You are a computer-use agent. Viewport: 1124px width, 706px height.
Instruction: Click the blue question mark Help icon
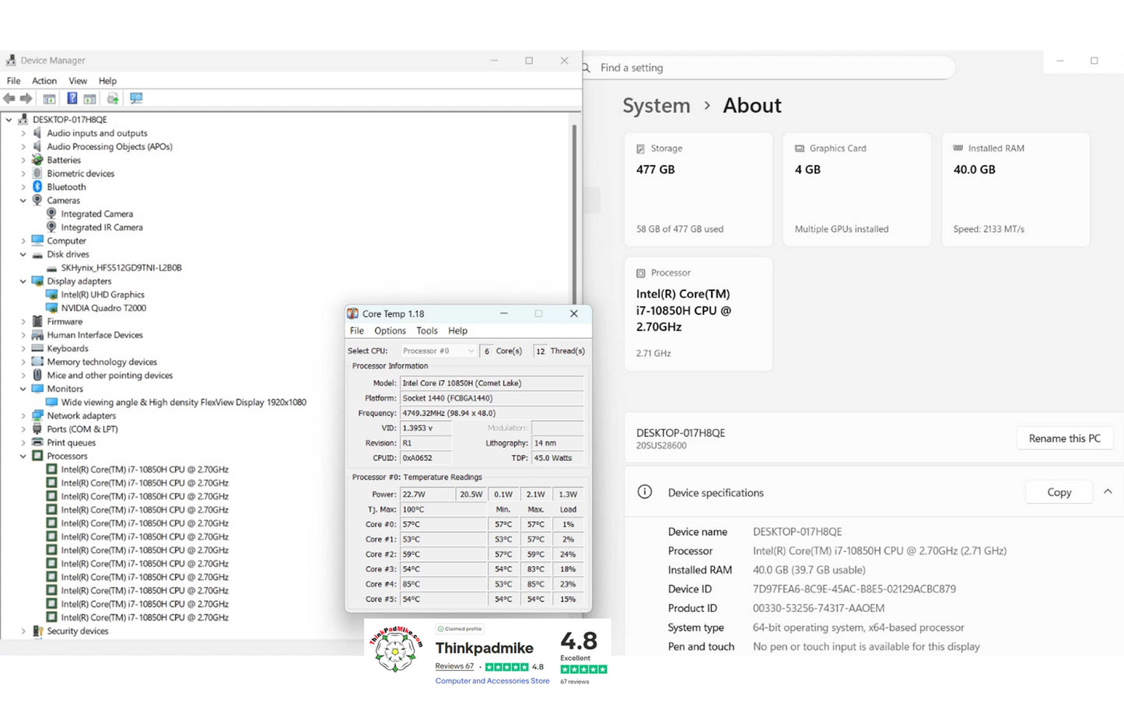coord(72,99)
